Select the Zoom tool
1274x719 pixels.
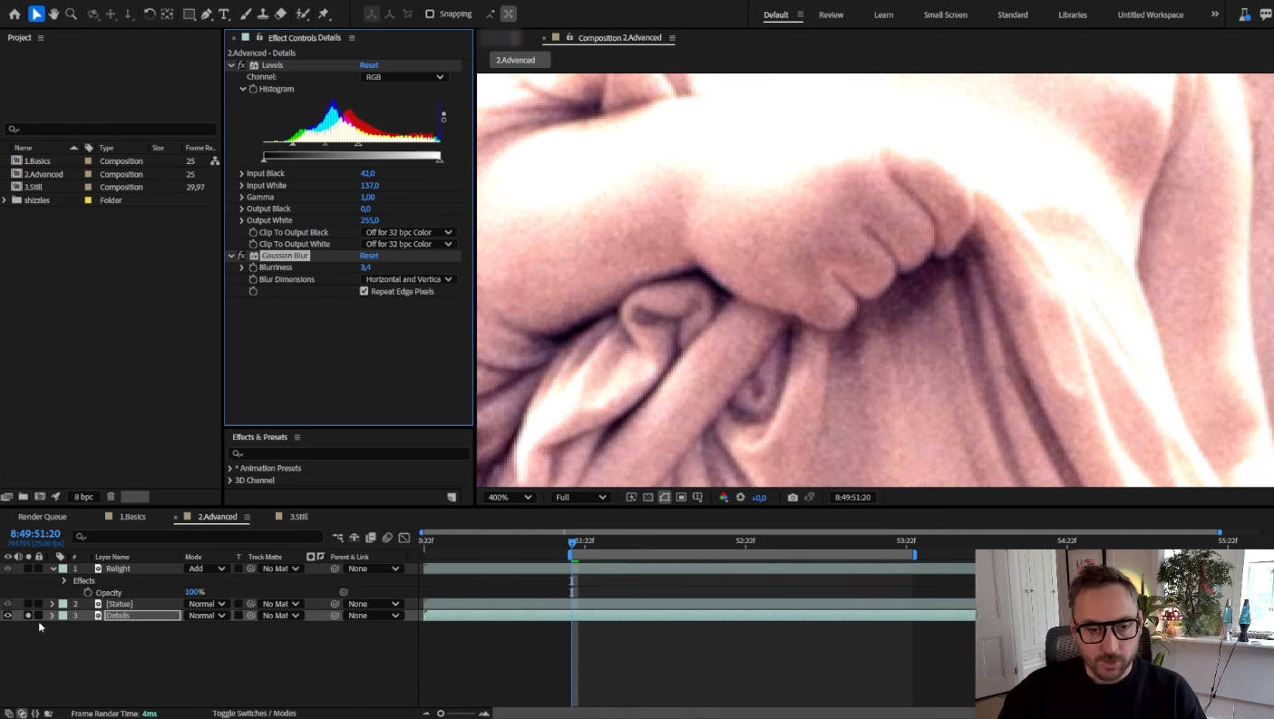click(71, 14)
